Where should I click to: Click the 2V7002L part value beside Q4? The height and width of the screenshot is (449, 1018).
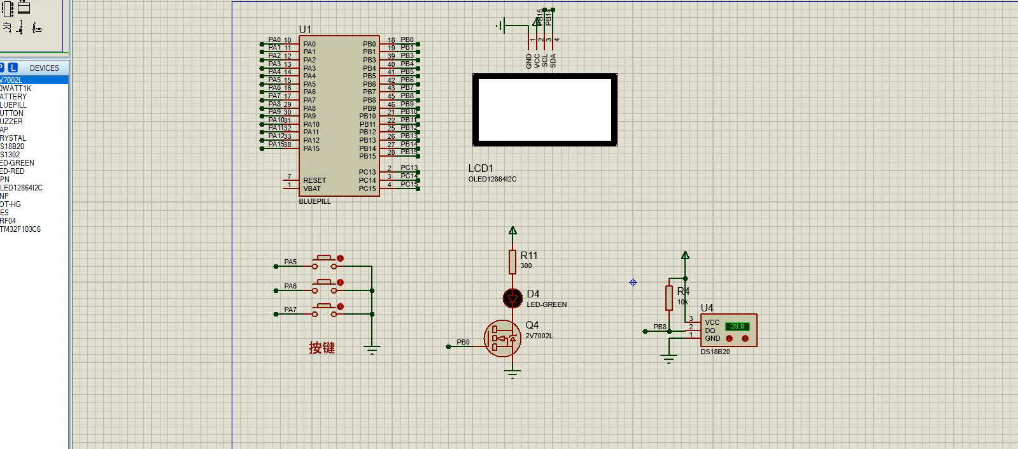539,336
